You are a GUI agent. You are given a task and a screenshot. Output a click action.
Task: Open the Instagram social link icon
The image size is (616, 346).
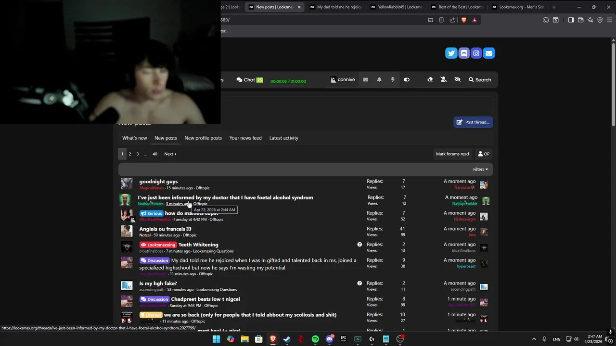point(476,53)
